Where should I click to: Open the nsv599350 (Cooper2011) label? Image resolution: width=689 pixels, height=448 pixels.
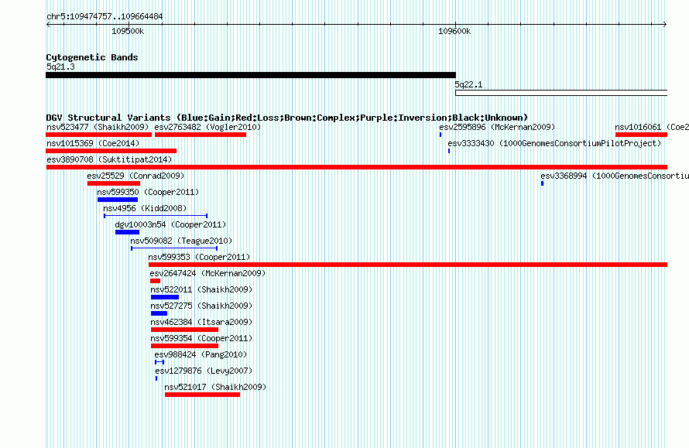(x=148, y=192)
